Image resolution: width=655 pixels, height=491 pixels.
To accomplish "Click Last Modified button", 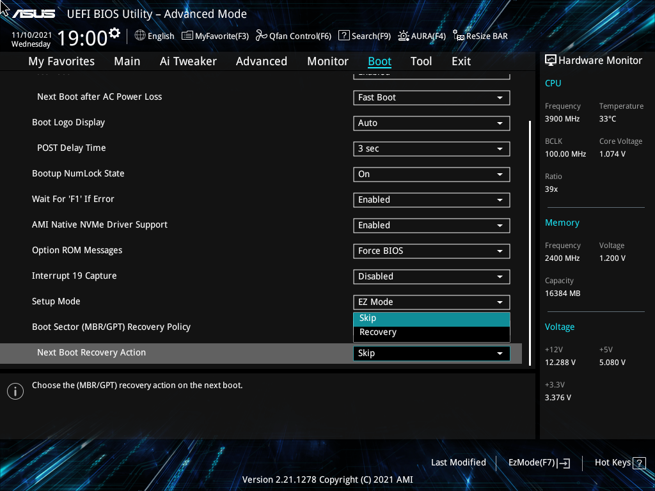I will [458, 463].
